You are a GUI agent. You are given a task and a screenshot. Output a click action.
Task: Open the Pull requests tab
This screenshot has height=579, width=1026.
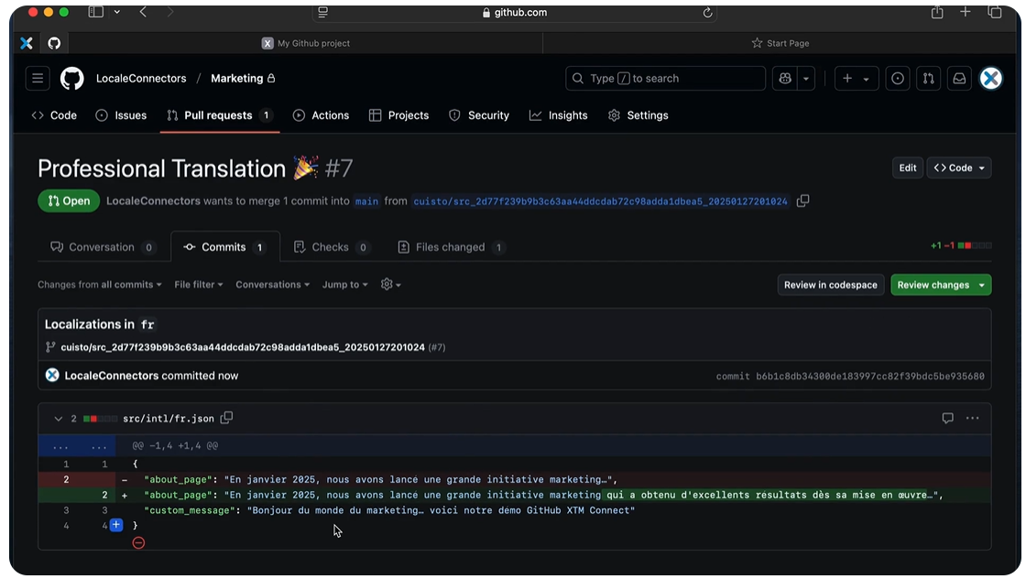(219, 115)
